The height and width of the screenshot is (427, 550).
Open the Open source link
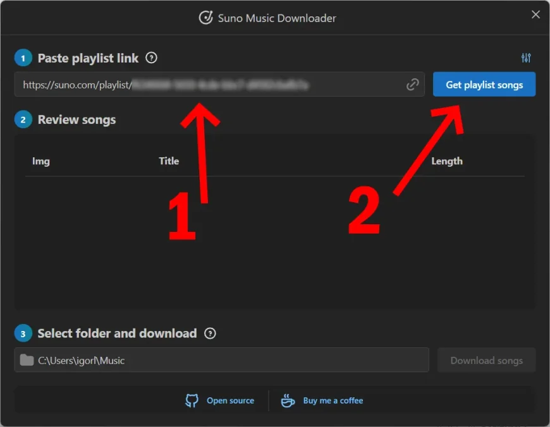point(230,400)
